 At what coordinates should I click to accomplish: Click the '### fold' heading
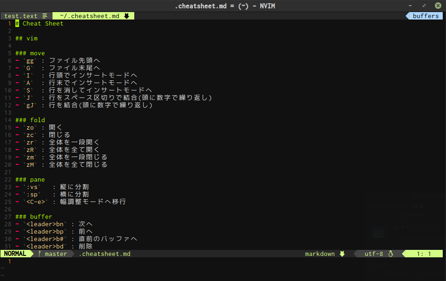pyautogui.click(x=30, y=120)
